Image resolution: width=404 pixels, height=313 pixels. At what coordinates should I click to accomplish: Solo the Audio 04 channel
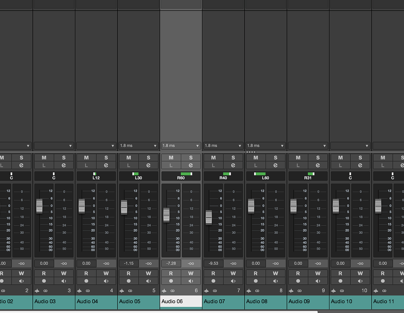click(x=106, y=157)
